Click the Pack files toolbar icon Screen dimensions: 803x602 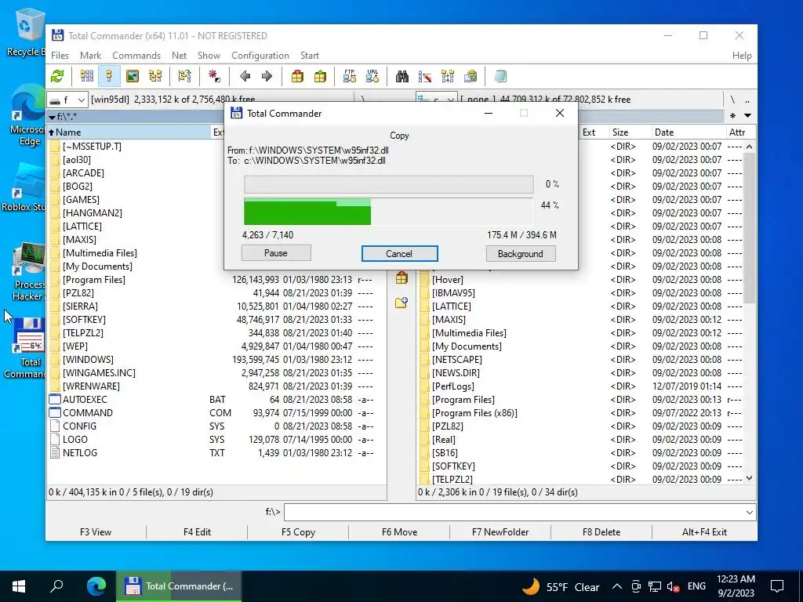coord(297,76)
